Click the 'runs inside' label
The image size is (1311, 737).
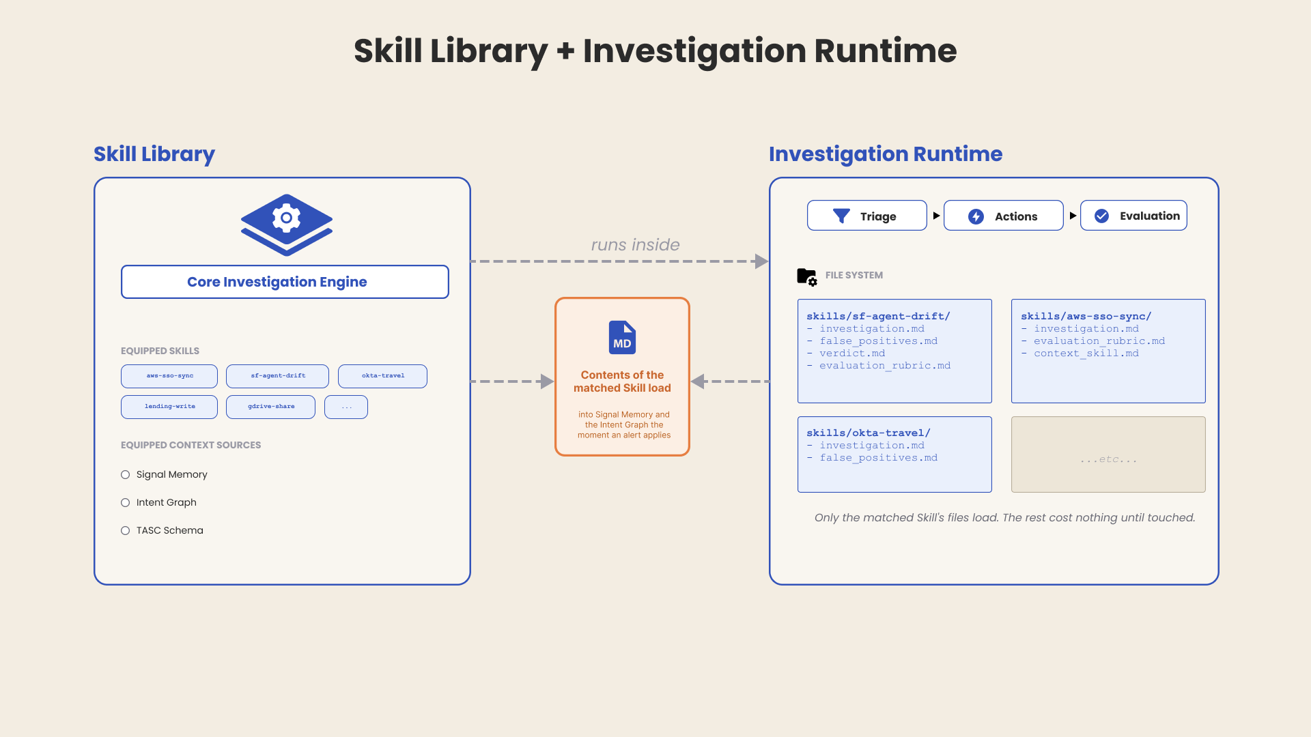point(635,244)
